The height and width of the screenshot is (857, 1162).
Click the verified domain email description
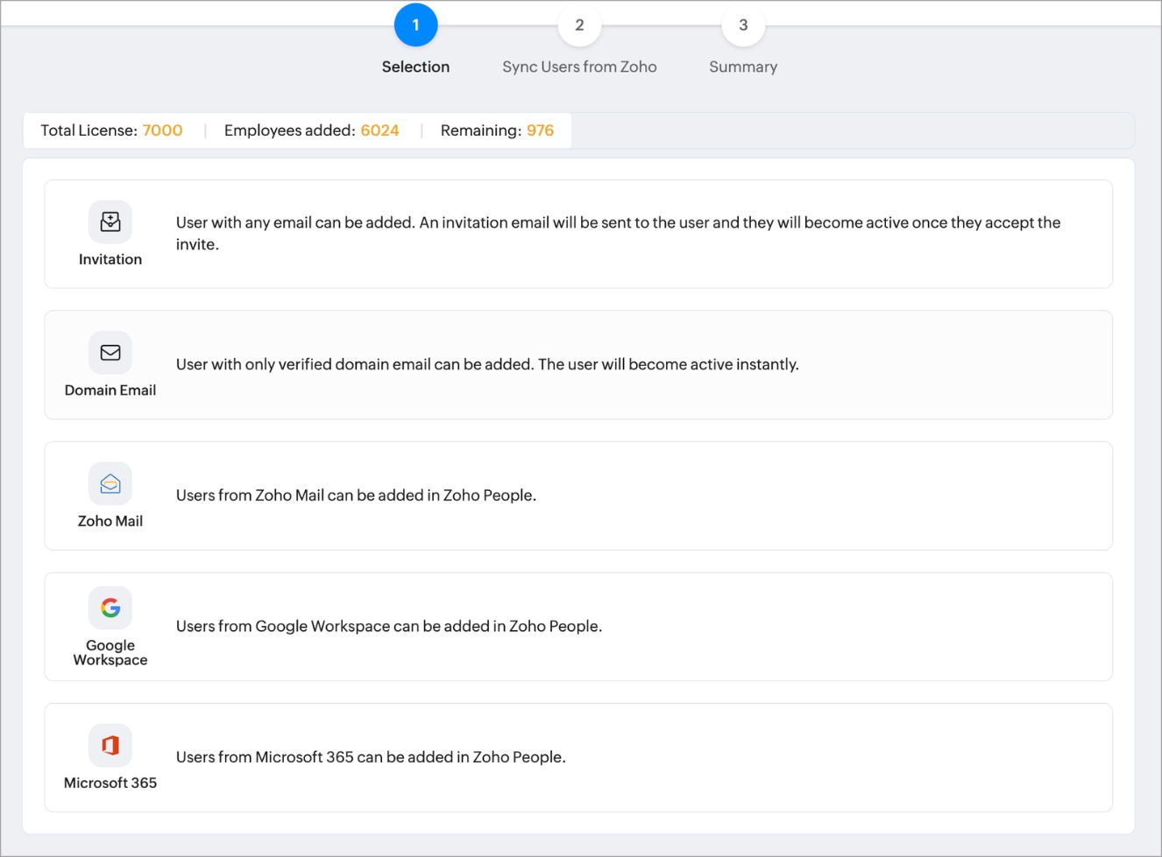click(x=487, y=364)
